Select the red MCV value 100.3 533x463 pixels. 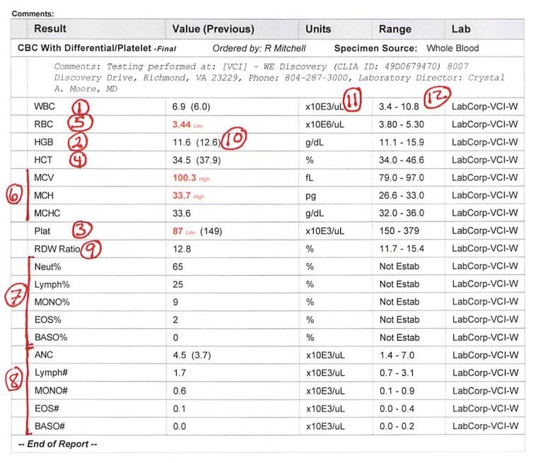(x=184, y=178)
